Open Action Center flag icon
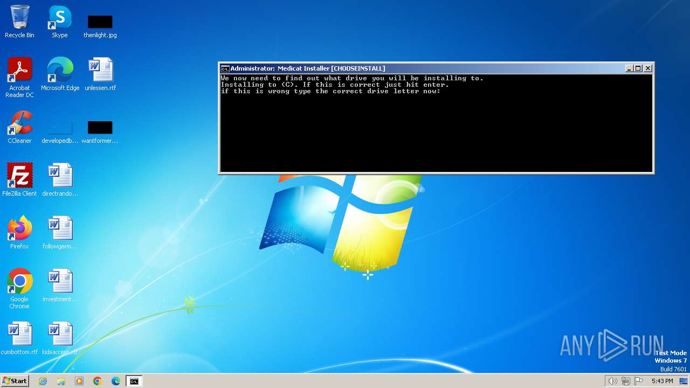The image size is (690, 388). click(639, 381)
